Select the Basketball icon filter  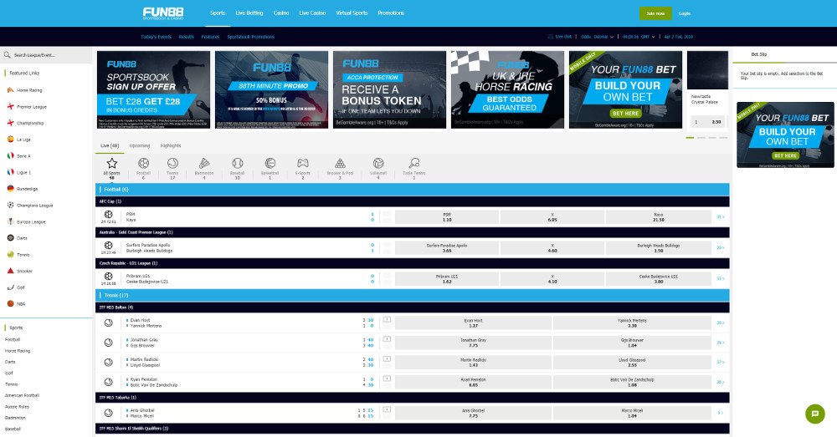click(x=270, y=163)
